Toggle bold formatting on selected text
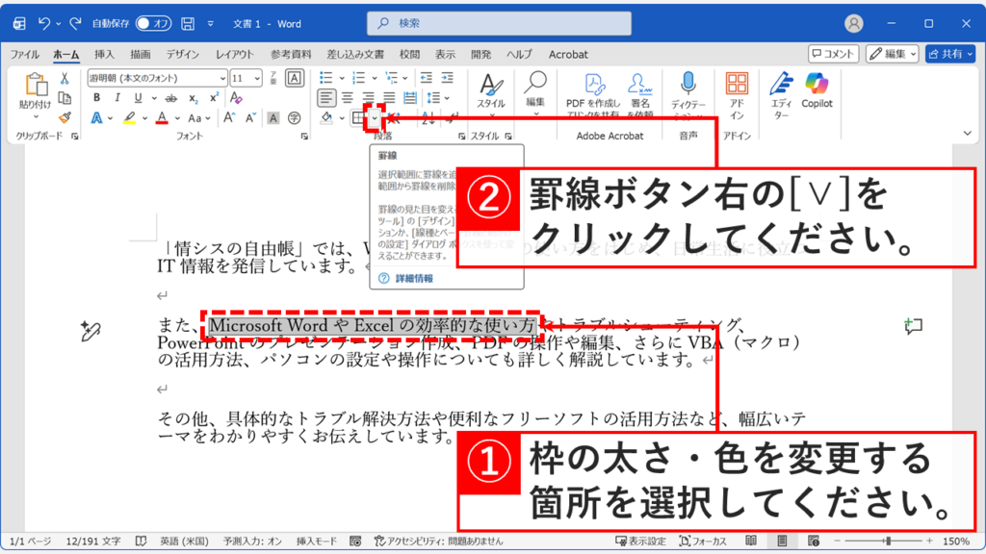The width and height of the screenshot is (986, 554). [x=97, y=97]
